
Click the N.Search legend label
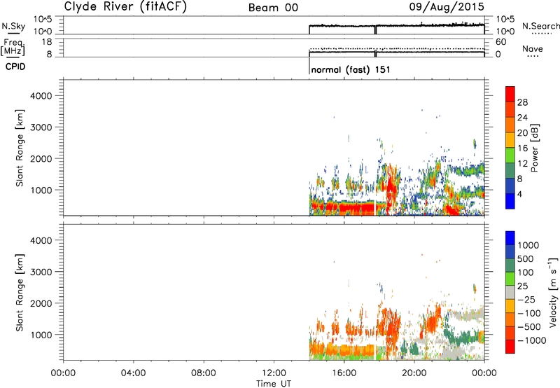pos(541,26)
